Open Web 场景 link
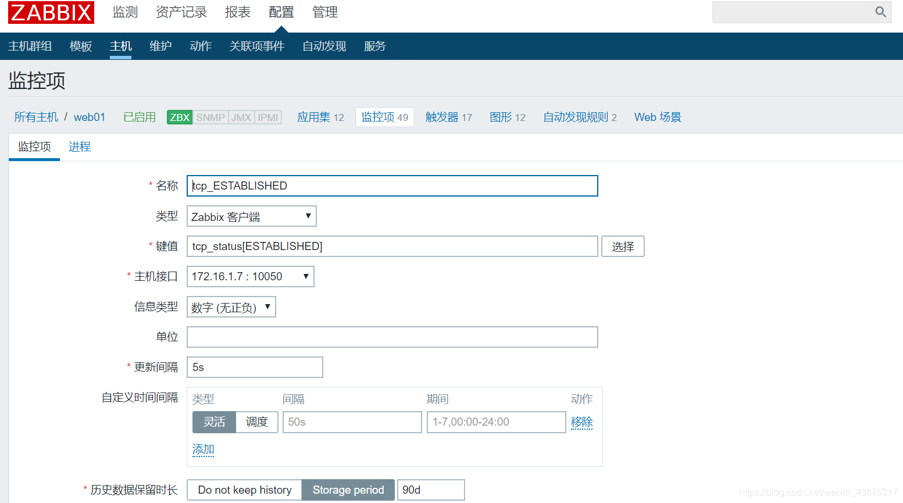Screen dimensions: 903x503 [x=658, y=117]
